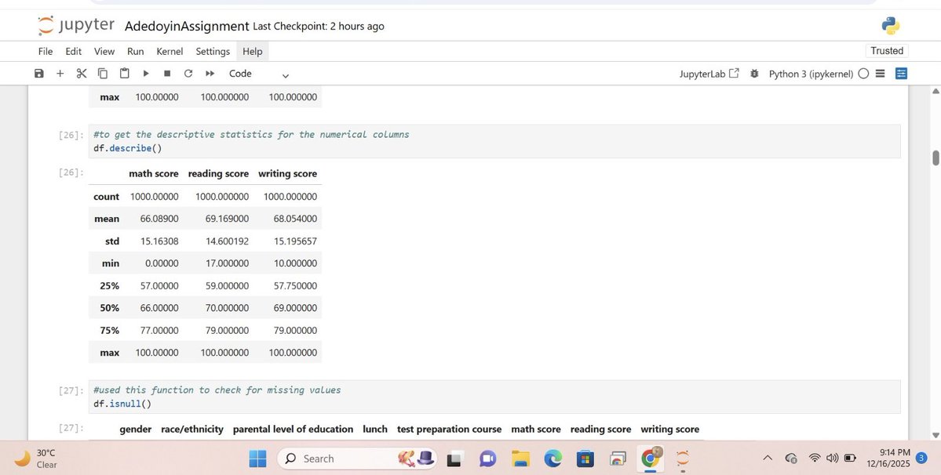
Task: Open Microsoft Edge from the taskbar
Action: [553, 459]
